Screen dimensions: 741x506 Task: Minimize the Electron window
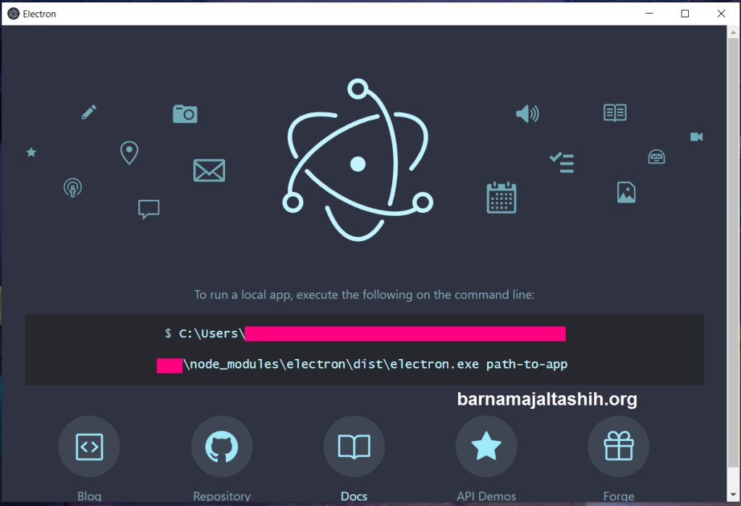[649, 13]
